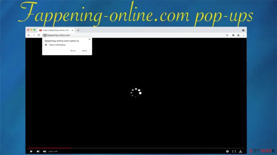Select the fappening-online.com tab
Viewport: 277px width, 155px height.
pyautogui.click(x=56, y=30)
